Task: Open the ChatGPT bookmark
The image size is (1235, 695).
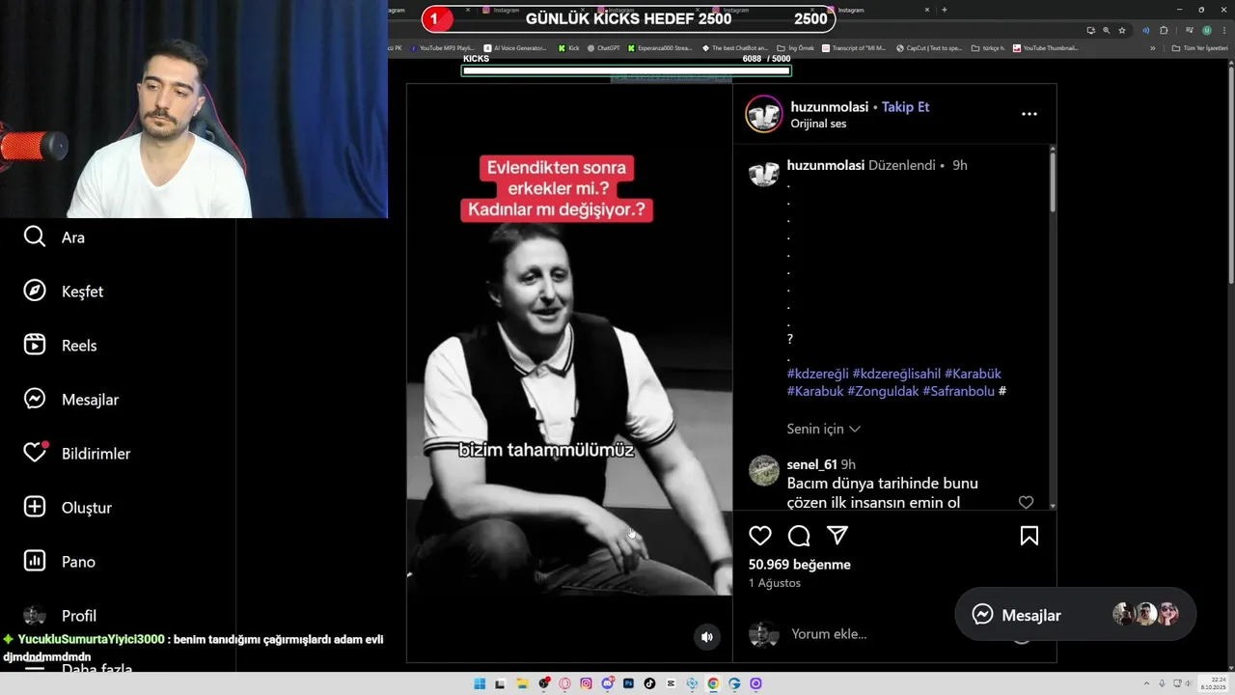Action: [603, 47]
